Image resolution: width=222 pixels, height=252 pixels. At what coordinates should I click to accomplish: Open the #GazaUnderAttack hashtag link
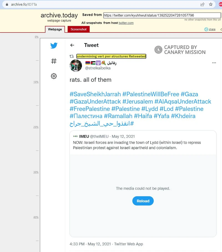click(x=95, y=101)
